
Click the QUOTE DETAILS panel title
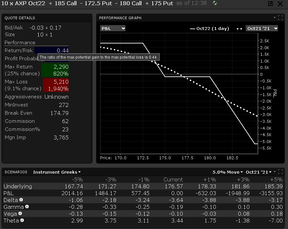(20, 18)
